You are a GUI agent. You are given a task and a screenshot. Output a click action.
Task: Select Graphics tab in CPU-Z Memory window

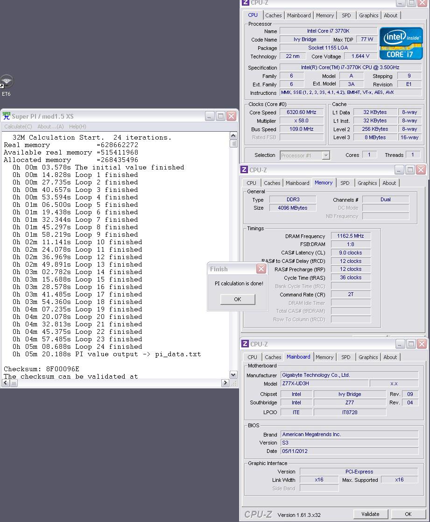(x=367, y=183)
